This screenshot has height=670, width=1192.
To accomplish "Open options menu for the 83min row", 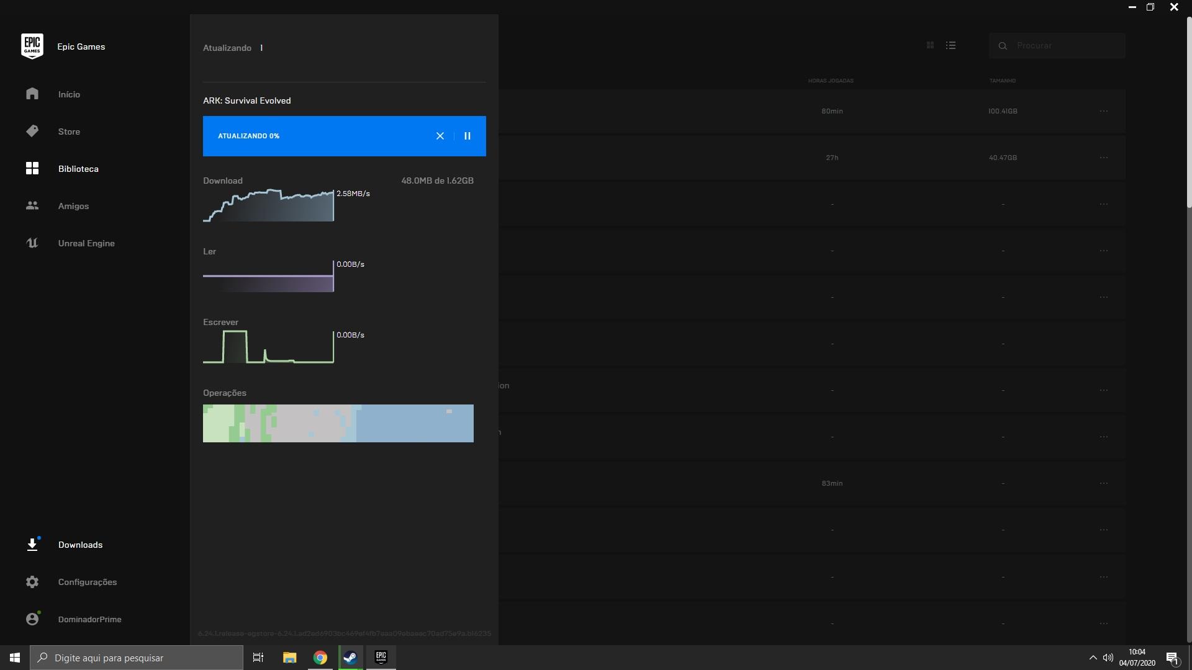I will (1103, 483).
